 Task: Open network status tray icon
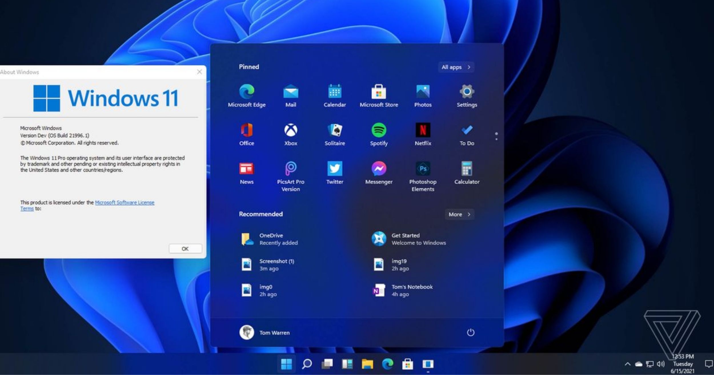[650, 364]
